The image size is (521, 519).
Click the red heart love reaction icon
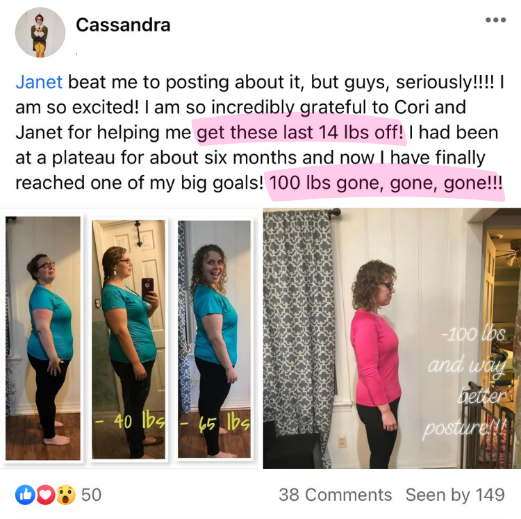point(45,495)
